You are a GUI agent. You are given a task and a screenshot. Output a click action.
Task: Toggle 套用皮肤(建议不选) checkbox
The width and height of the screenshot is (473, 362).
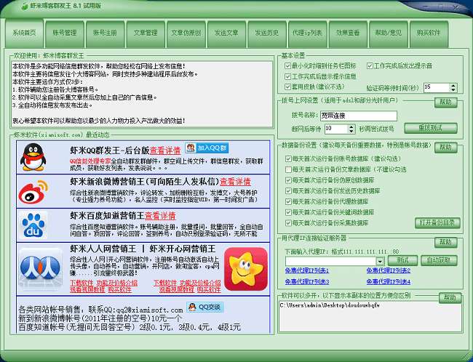287,87
